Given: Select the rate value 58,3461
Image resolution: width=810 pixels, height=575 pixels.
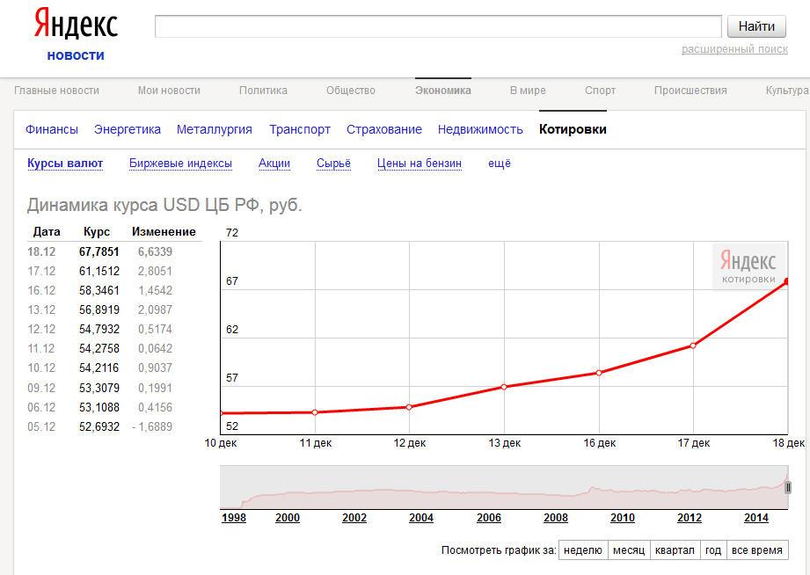Looking at the screenshot, I should (x=99, y=290).
